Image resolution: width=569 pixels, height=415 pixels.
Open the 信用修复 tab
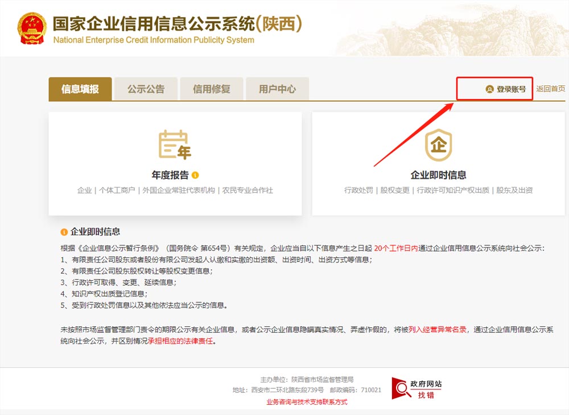point(212,89)
